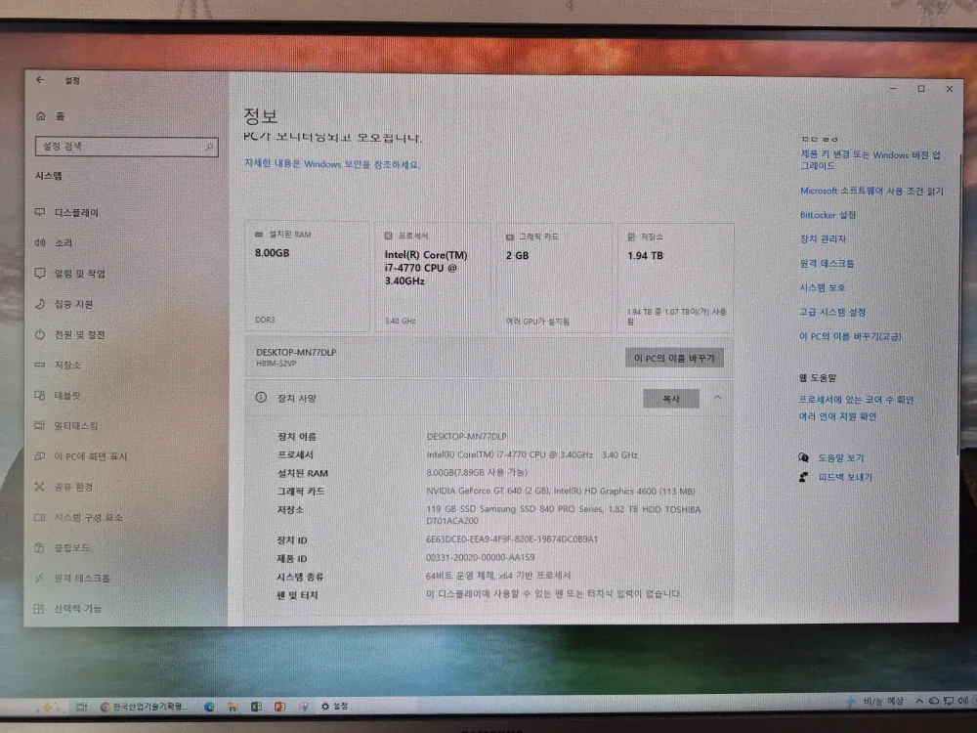The height and width of the screenshot is (733, 977).
Task: Click the DESKTOP-MN77DLP name in 장치 이름 row
Action: click(x=466, y=436)
